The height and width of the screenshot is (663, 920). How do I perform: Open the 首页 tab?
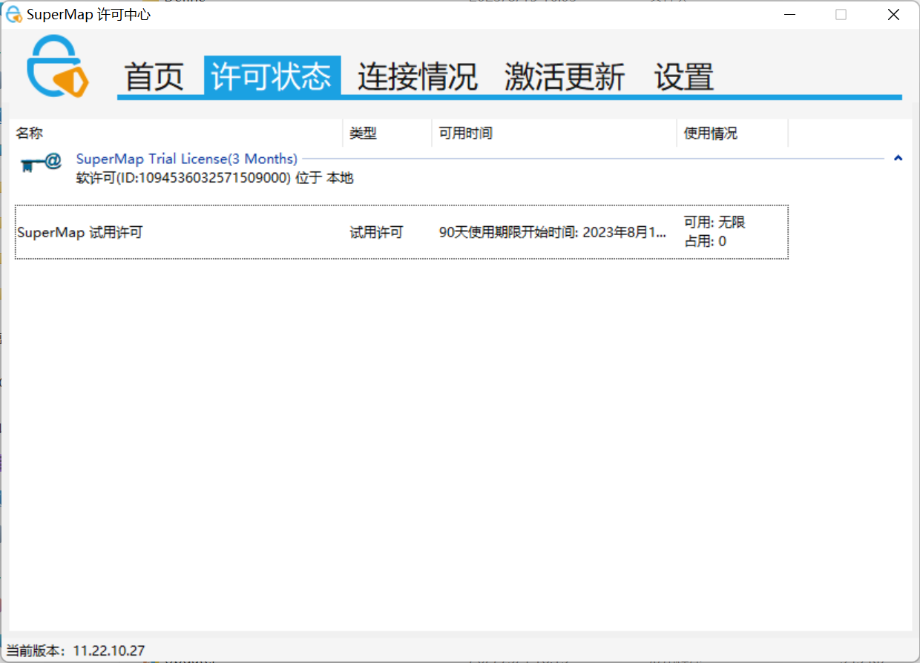[154, 76]
